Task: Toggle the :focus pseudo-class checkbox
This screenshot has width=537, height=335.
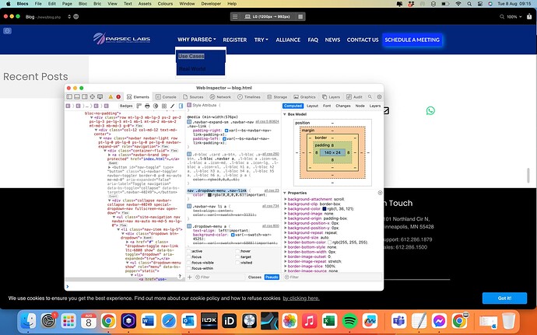Action: coord(189,257)
